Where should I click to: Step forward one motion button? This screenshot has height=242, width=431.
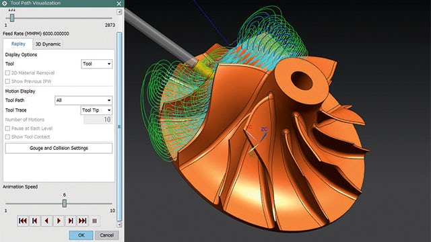pyautogui.click(x=71, y=221)
